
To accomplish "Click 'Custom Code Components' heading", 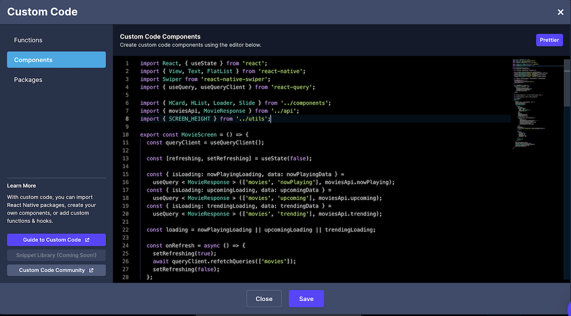I will tap(160, 37).
